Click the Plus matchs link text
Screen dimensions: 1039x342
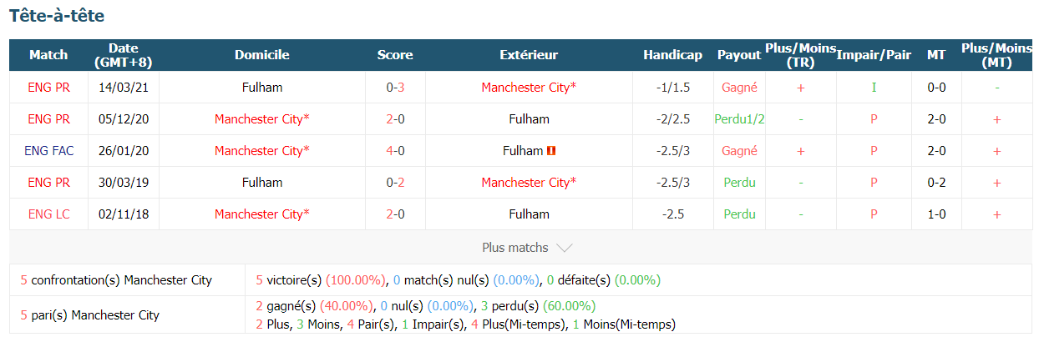[515, 248]
